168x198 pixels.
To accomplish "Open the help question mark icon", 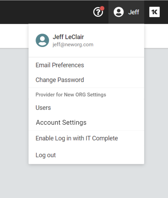I will [x=98, y=12].
